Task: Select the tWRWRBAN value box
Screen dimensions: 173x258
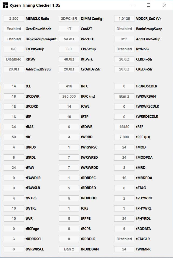Action: 124,96
